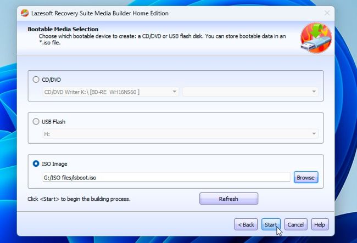This screenshot has height=243, width=357.
Task: Cancel the media builder wizard
Action: (295, 224)
